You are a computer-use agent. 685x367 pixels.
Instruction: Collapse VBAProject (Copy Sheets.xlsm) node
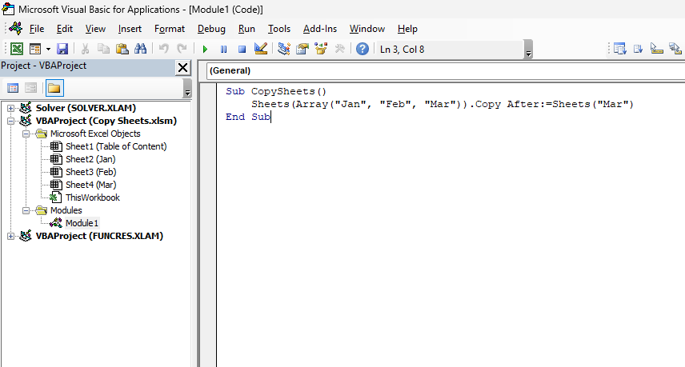pos(10,121)
